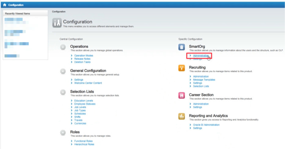
Task: Click the arrow beside Message Templates
Action: (190, 80)
